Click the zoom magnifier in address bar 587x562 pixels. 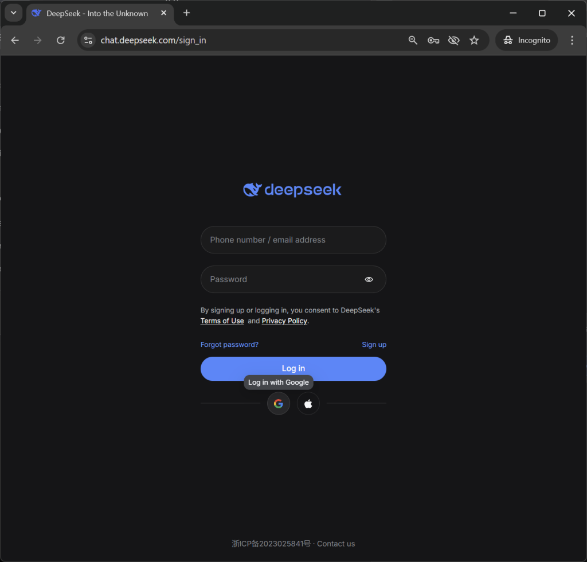pos(413,40)
